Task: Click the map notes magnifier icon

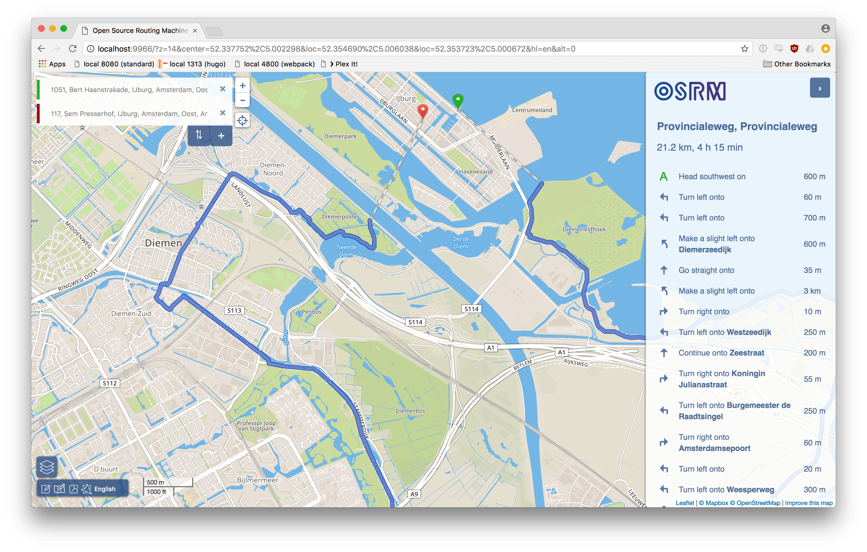Action: click(73, 489)
